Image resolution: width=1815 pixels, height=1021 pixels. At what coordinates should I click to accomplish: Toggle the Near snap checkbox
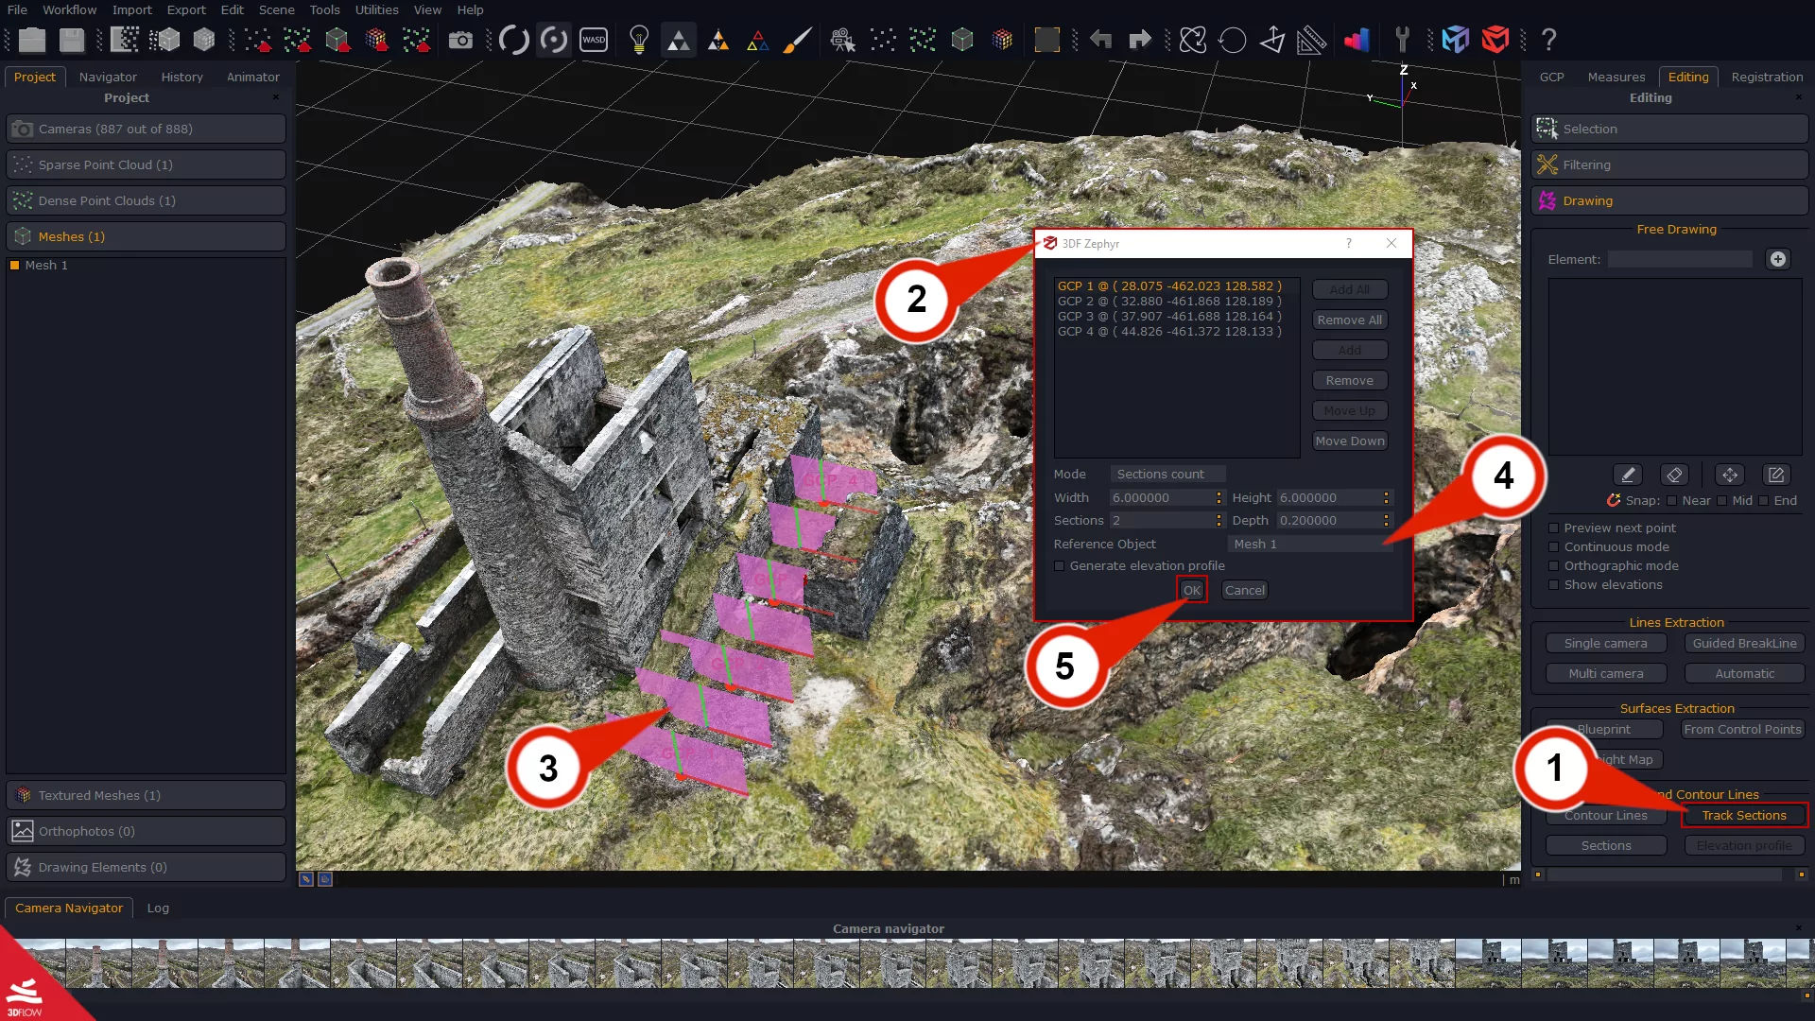tap(1671, 501)
